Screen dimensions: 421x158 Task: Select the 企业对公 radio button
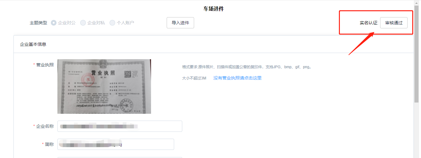click(x=54, y=23)
